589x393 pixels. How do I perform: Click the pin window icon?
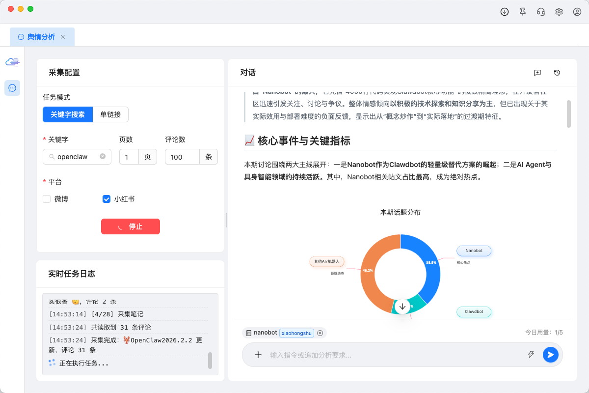point(523,12)
